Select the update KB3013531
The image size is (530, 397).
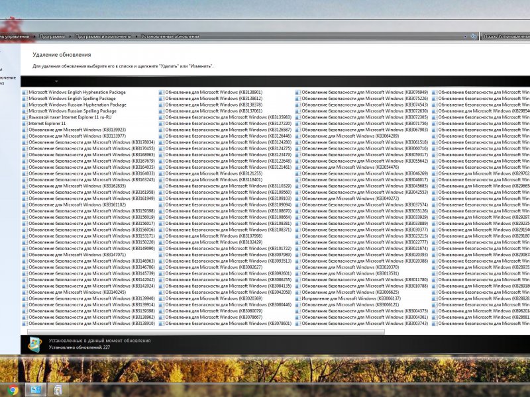click(350, 274)
